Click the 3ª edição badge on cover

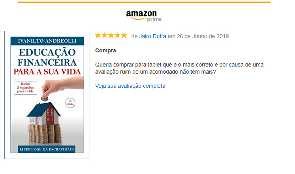[x=70, y=103]
